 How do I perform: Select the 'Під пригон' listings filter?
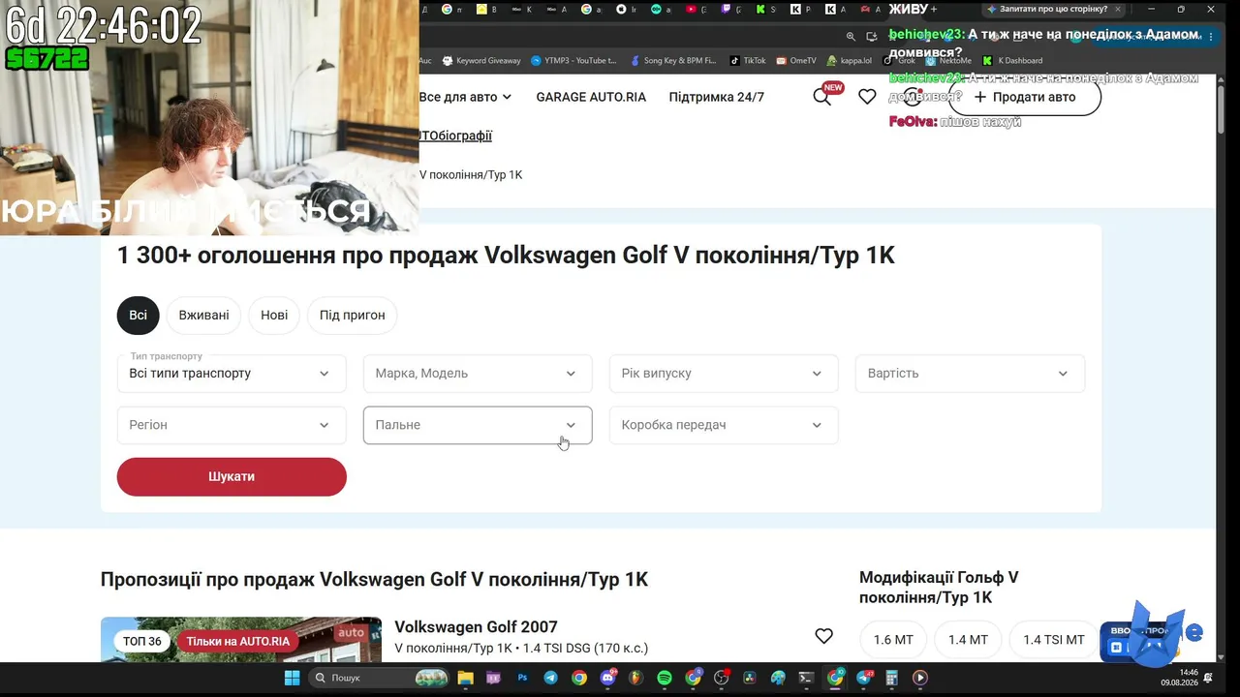(353, 315)
